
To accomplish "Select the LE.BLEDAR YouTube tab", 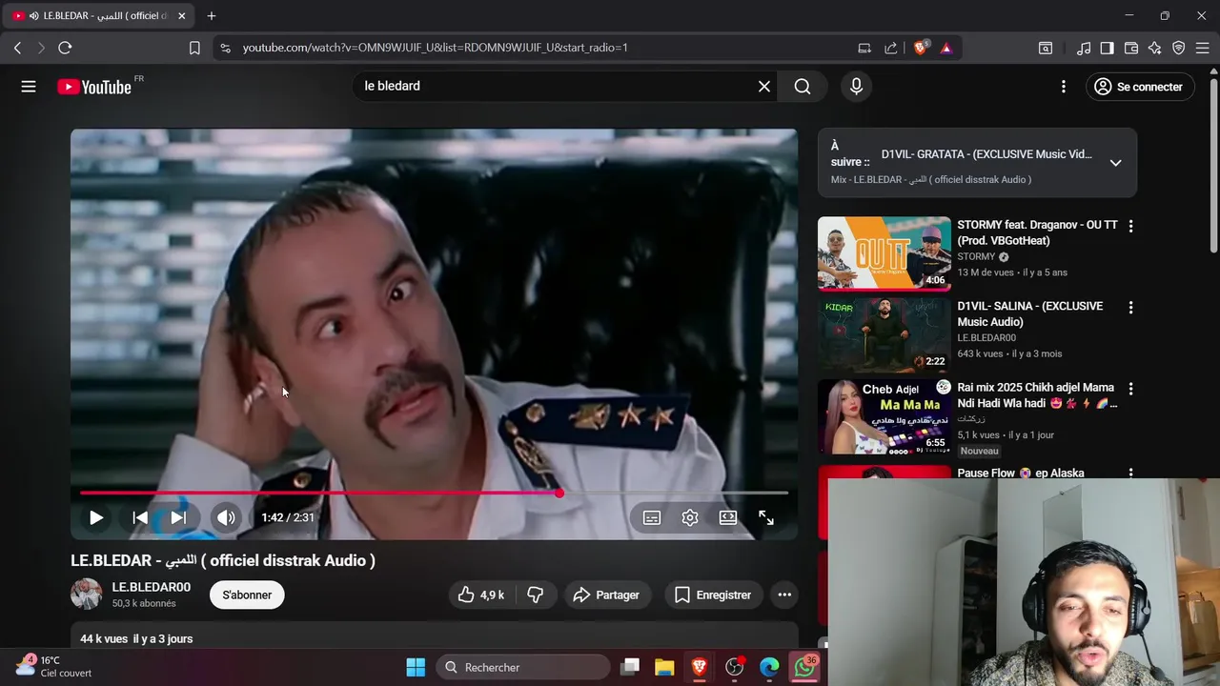I will pos(99,16).
